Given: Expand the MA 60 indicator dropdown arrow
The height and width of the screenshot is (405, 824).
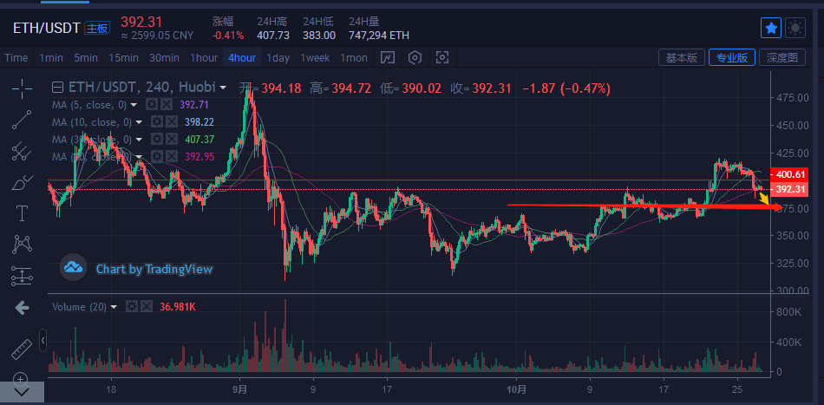Looking at the screenshot, I should point(139,157).
